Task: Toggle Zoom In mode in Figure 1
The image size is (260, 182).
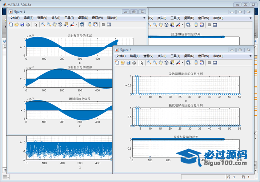Action: (43, 25)
